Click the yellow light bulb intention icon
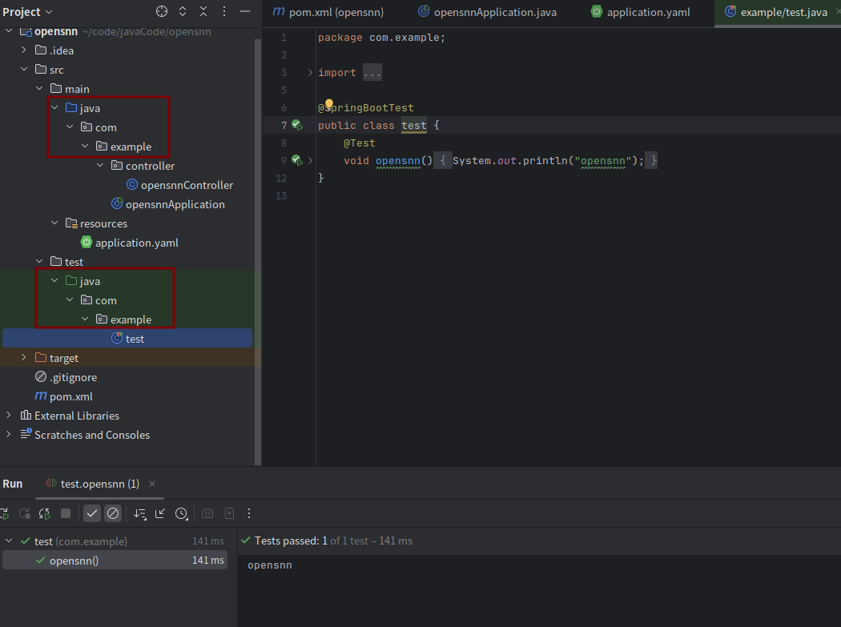 click(x=328, y=104)
